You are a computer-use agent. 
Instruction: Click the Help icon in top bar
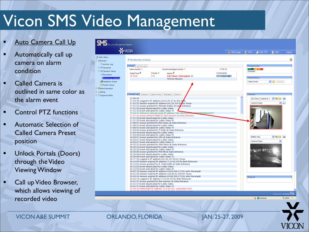coord(273,52)
